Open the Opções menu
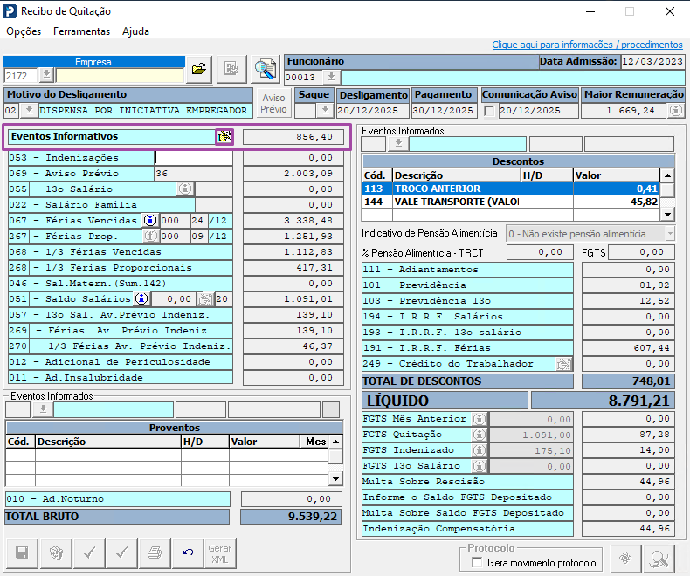Screen dimensions: 690x576 (24, 31)
